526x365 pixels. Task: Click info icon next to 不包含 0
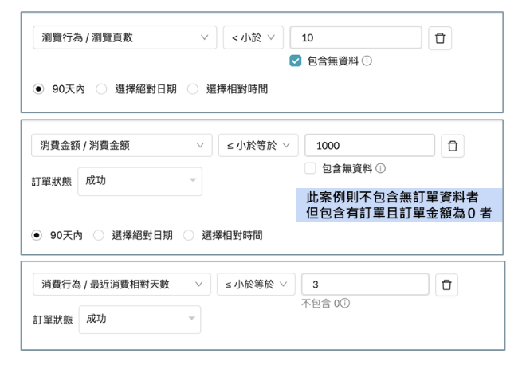click(x=346, y=304)
